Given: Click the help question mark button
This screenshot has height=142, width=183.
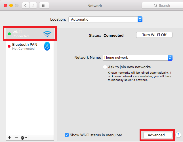Looking at the screenshot, I should [x=178, y=135].
